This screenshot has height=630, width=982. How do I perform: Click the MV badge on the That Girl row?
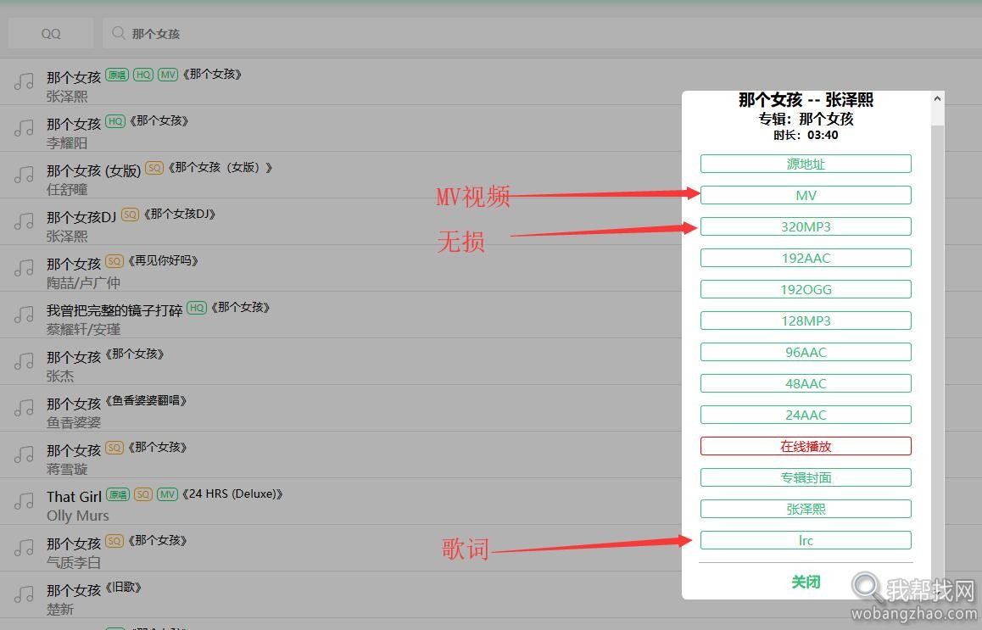point(167,494)
